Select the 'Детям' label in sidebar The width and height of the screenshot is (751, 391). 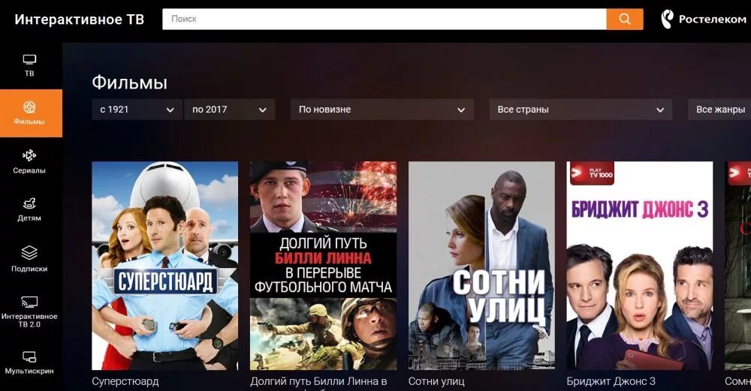[29, 218]
